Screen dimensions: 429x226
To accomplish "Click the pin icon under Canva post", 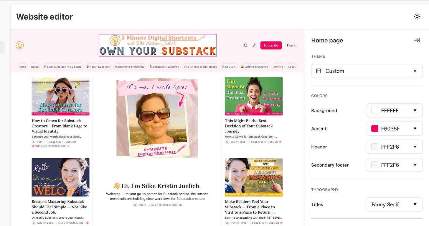I will (x=34, y=142).
